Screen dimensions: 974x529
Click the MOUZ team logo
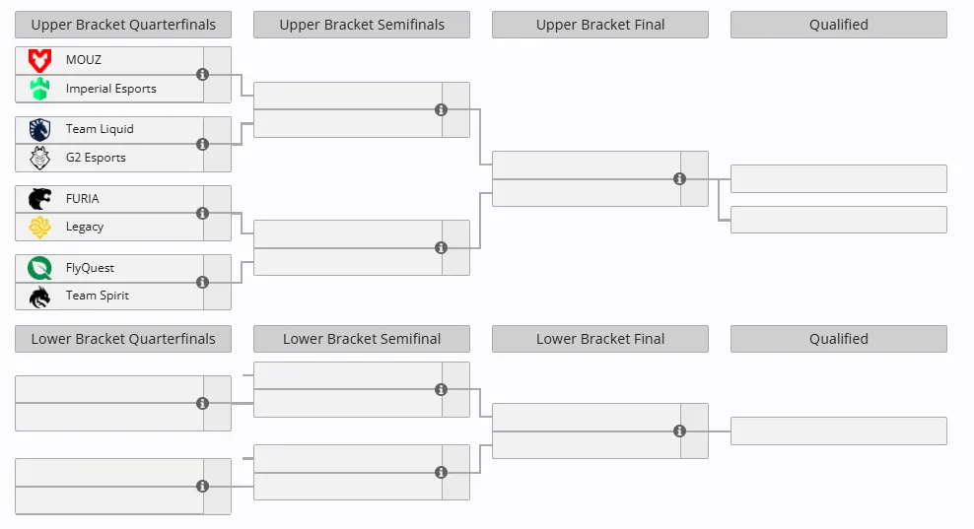[x=39, y=60]
